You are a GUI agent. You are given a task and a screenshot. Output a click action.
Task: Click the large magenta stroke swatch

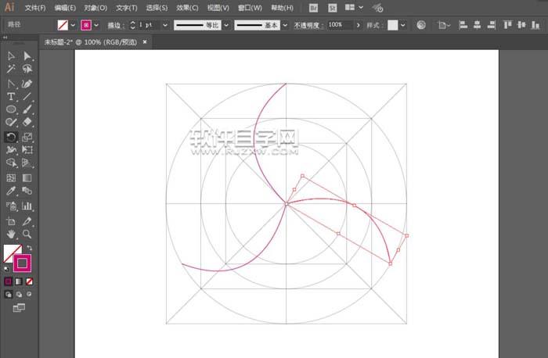click(22, 264)
